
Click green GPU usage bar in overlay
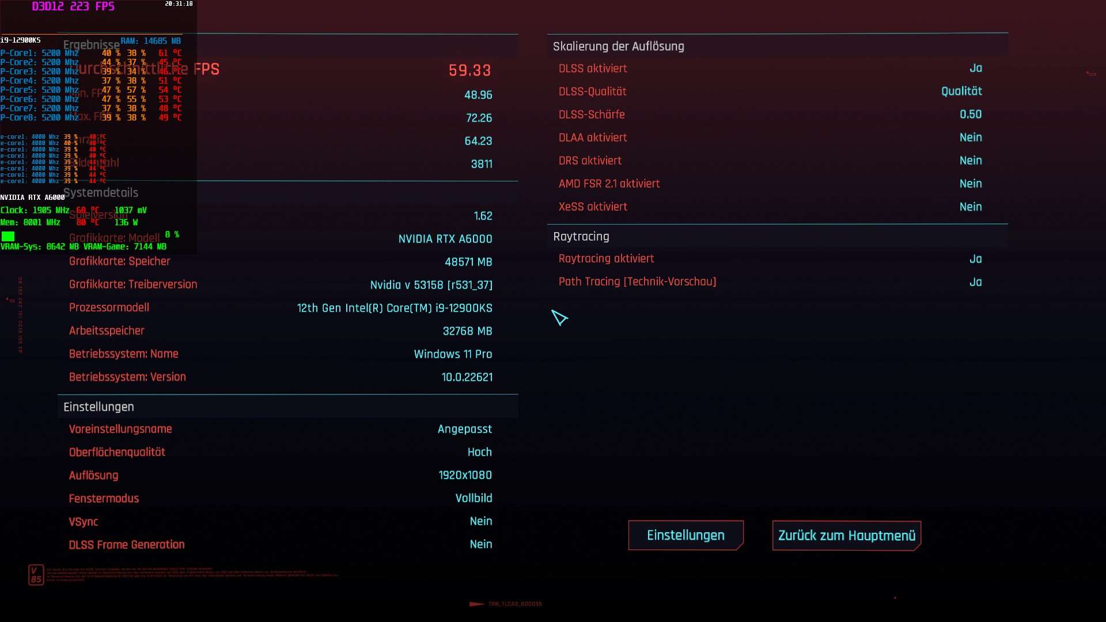coord(8,236)
